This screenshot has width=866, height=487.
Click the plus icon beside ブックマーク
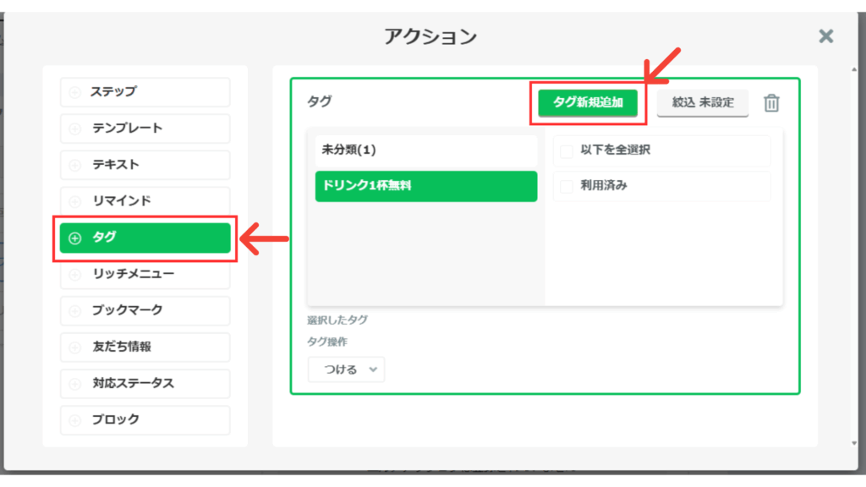click(74, 310)
